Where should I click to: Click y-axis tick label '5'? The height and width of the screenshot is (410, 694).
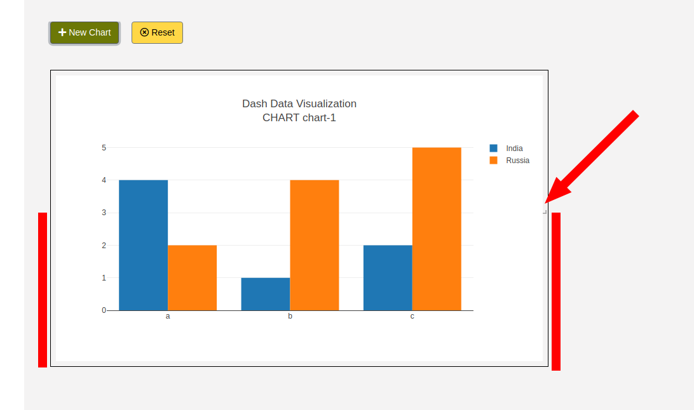[104, 148]
